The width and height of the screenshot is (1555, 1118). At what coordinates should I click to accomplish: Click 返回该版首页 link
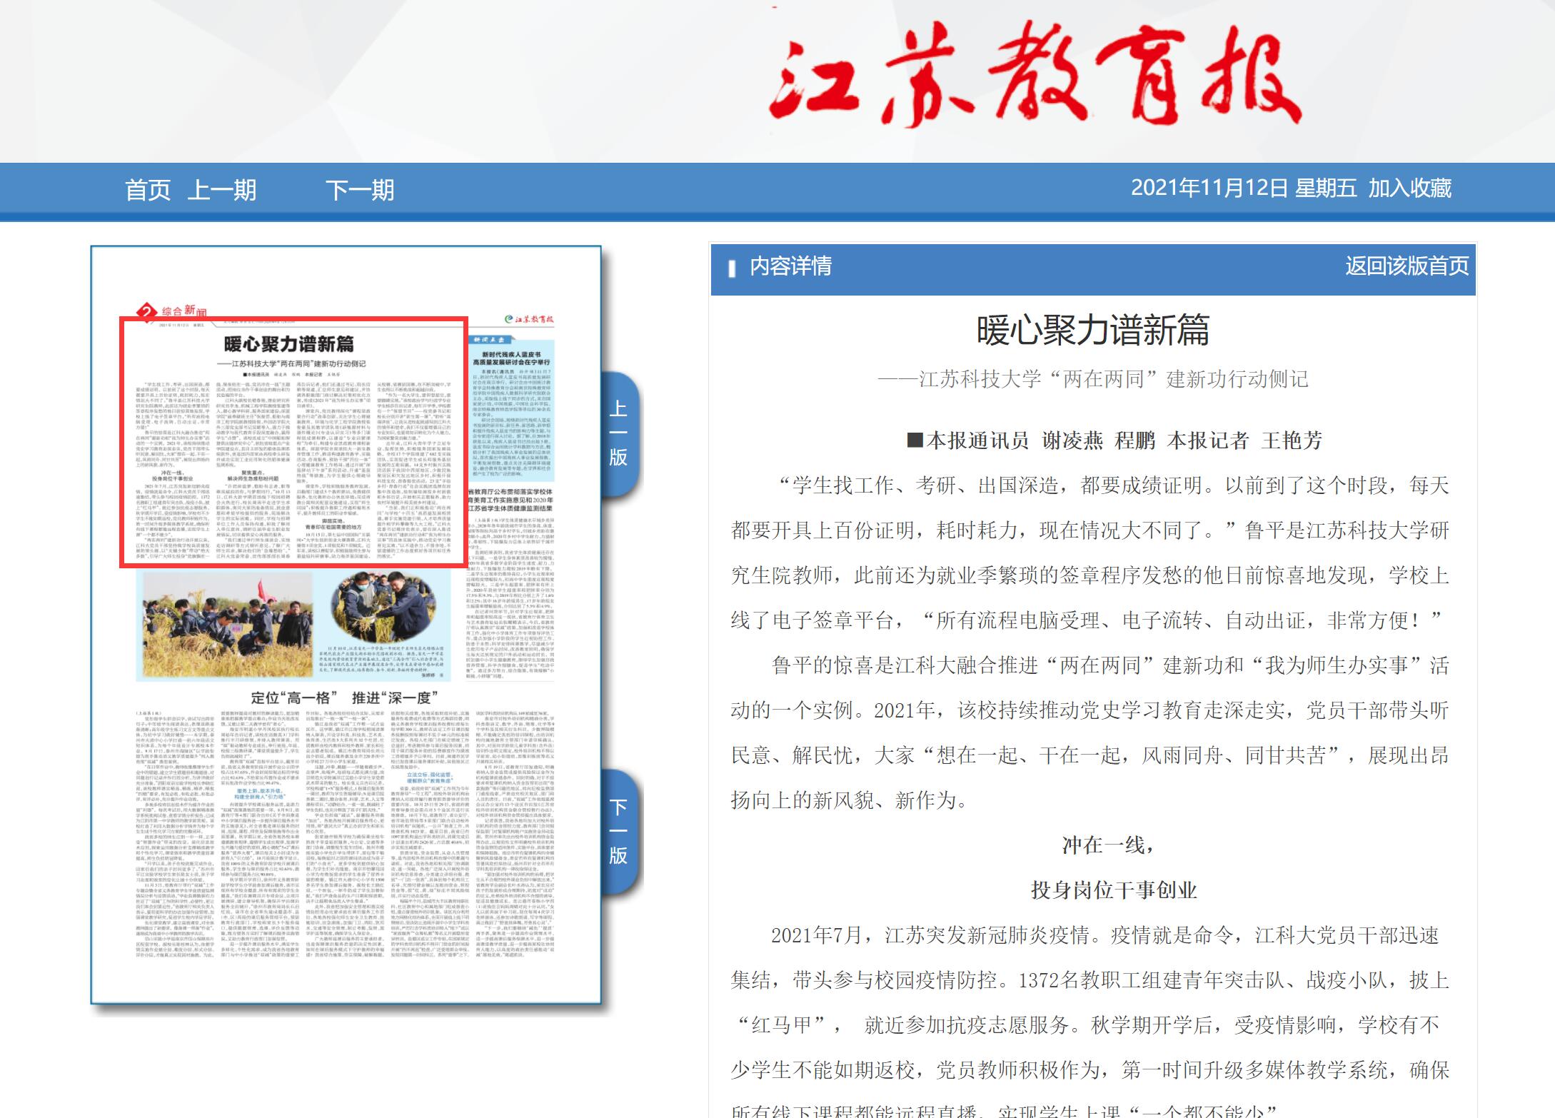point(1406,266)
